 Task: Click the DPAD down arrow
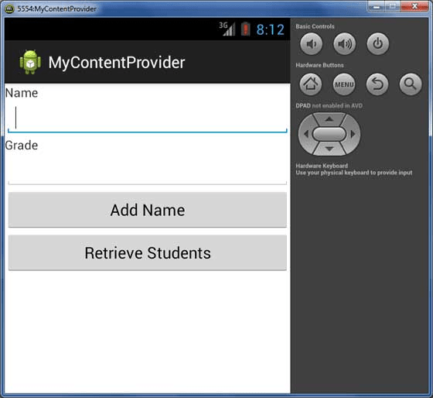[x=329, y=149]
